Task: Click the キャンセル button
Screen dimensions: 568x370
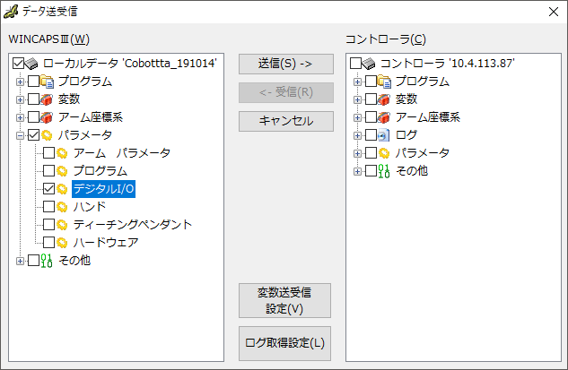Action: (x=286, y=121)
